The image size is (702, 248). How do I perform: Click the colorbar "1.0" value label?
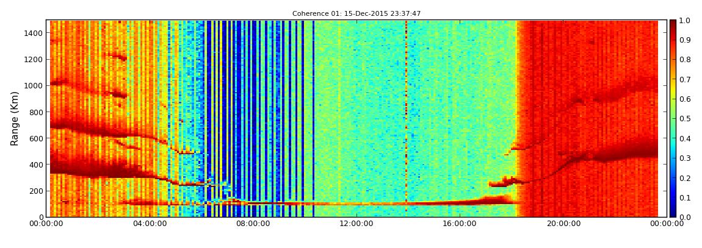(686, 21)
